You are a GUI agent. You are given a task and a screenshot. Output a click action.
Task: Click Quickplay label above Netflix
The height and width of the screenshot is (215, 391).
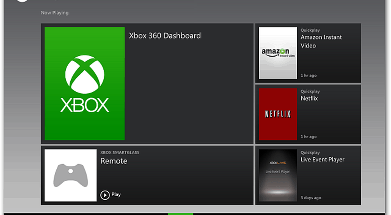(310, 92)
